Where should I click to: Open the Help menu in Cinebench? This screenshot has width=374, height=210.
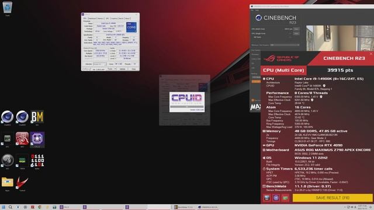pos(257,10)
